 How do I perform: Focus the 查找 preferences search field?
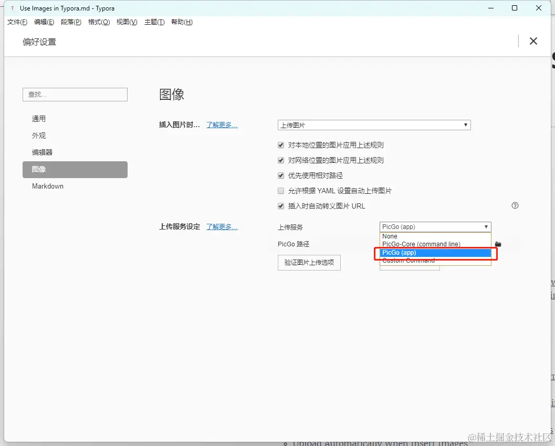point(75,95)
